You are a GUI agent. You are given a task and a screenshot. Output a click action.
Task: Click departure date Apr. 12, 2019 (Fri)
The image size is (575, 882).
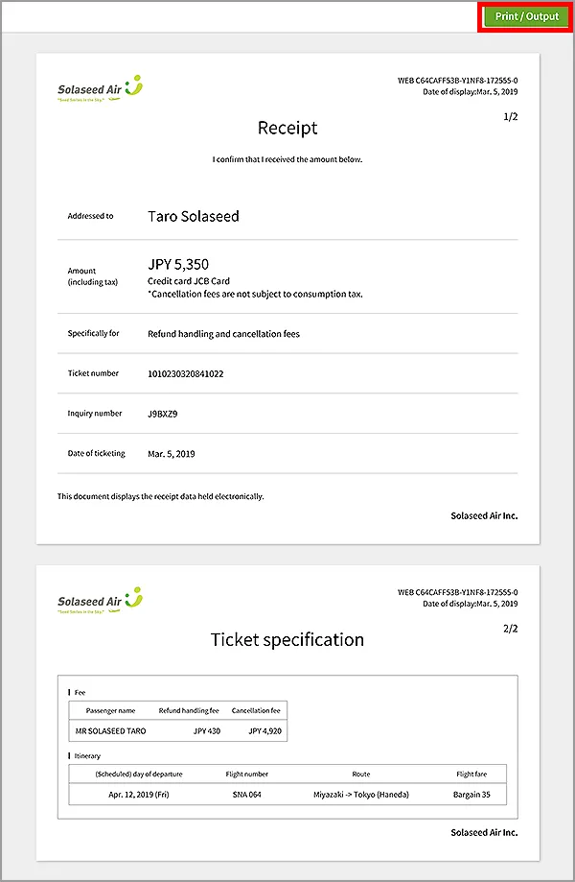tap(138, 795)
